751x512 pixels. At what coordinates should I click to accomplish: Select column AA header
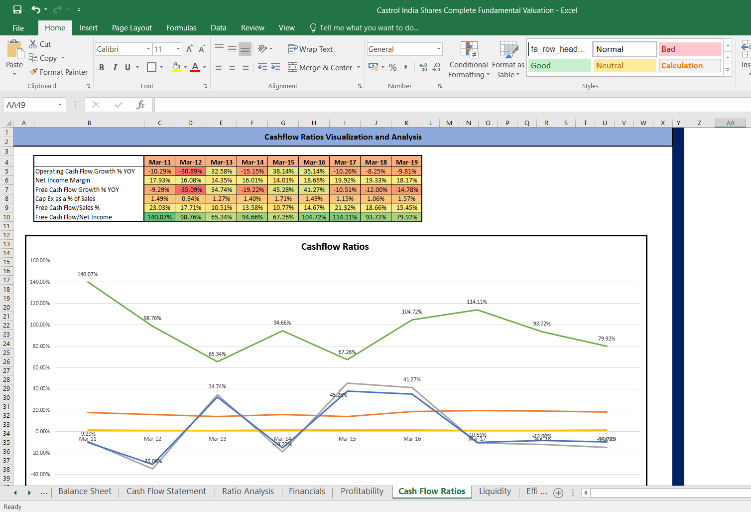(730, 123)
